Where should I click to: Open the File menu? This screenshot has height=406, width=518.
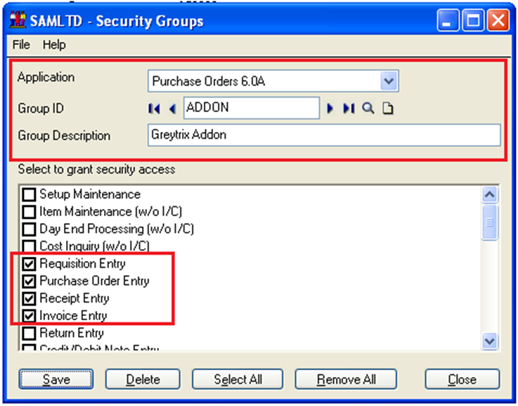pos(21,44)
